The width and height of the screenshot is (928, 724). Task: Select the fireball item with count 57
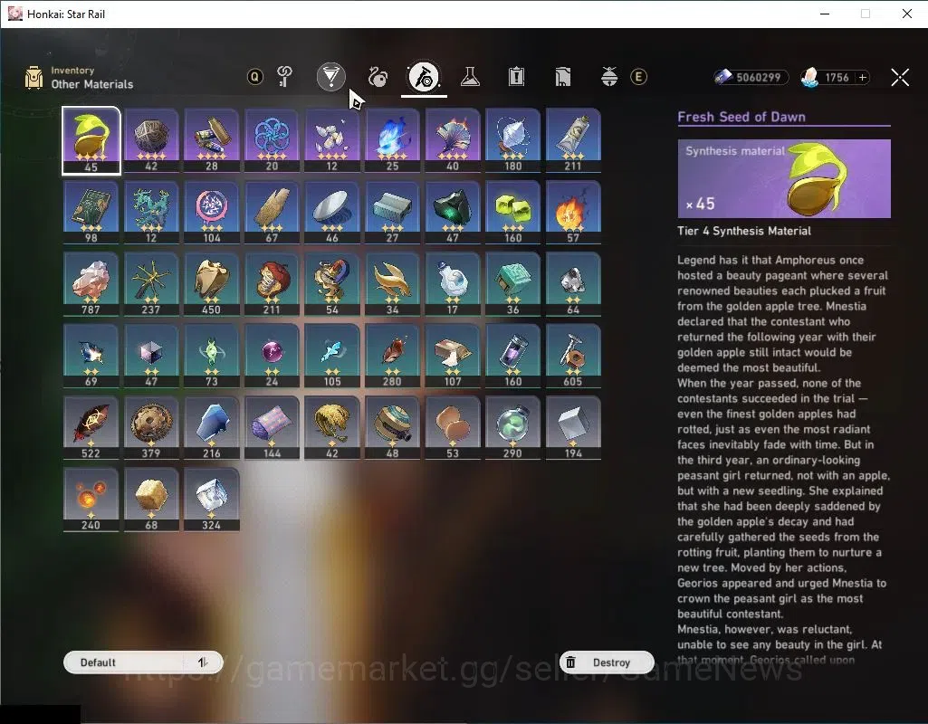click(x=573, y=213)
